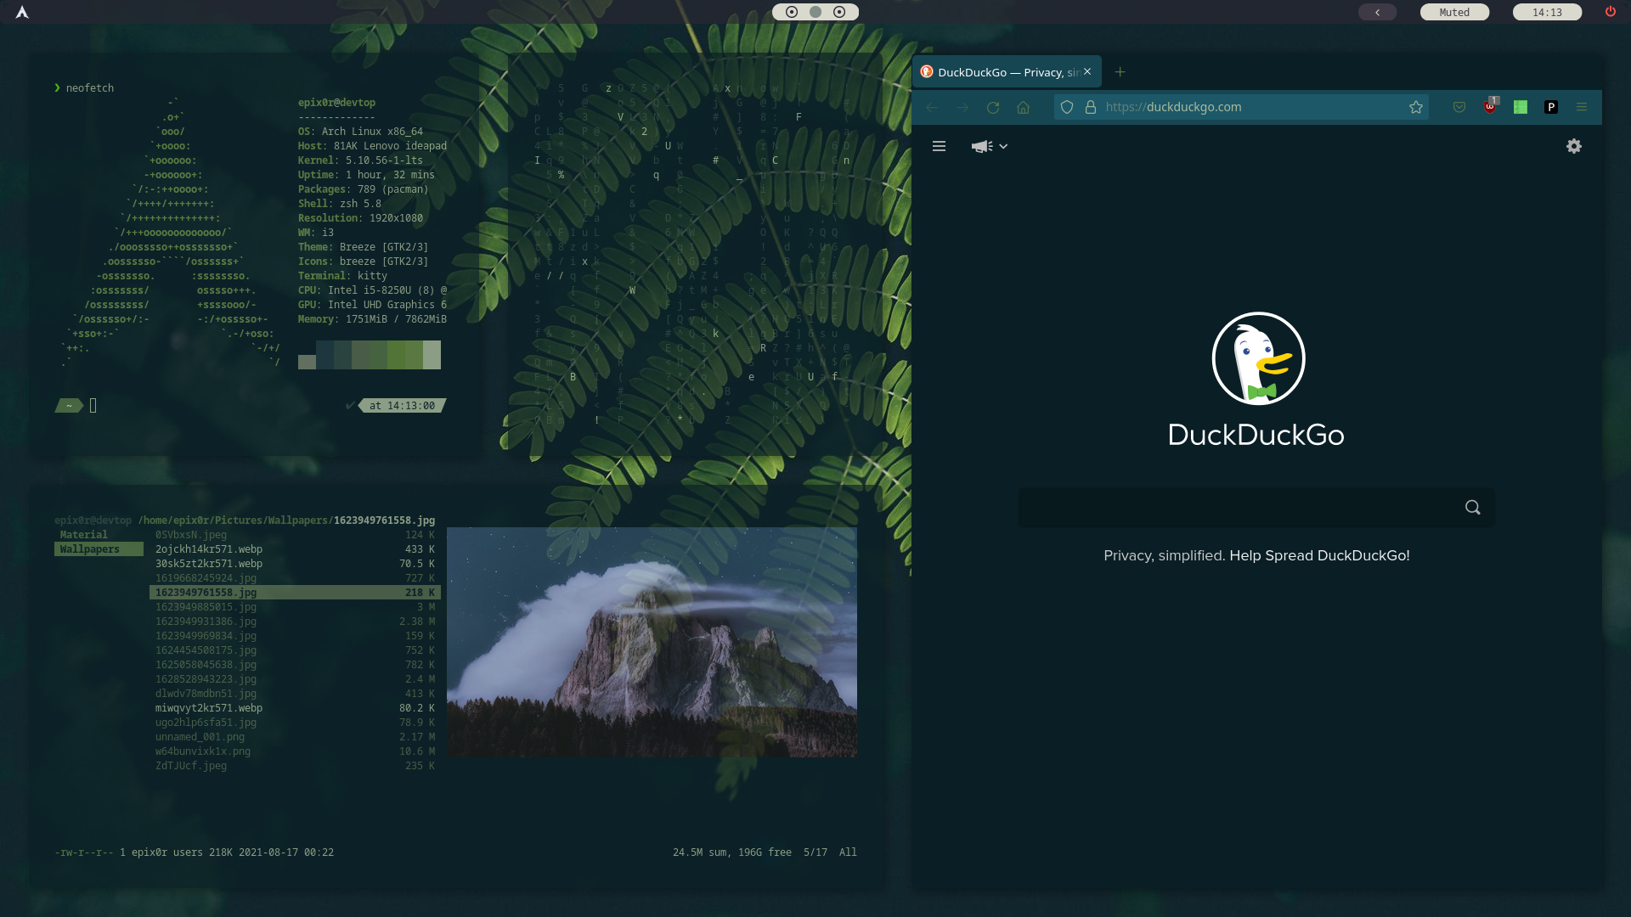Toggle the Muted audio indicator in the top bar
1631x917 pixels.
tap(1454, 12)
